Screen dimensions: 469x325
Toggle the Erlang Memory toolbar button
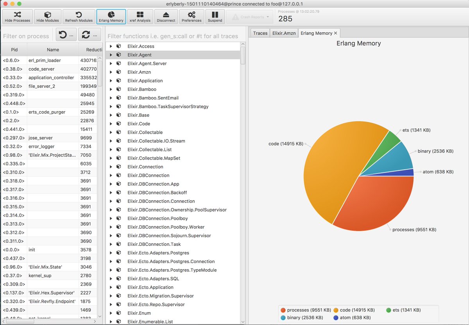(111, 16)
